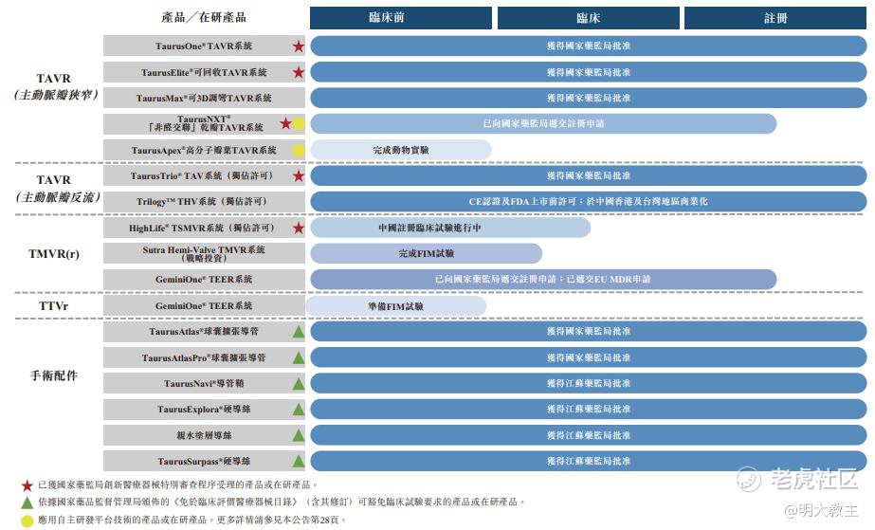This screenshot has width=875, height=530.
Task: Click the yellow circle in the TaurusNXT row
Action: coord(299,124)
